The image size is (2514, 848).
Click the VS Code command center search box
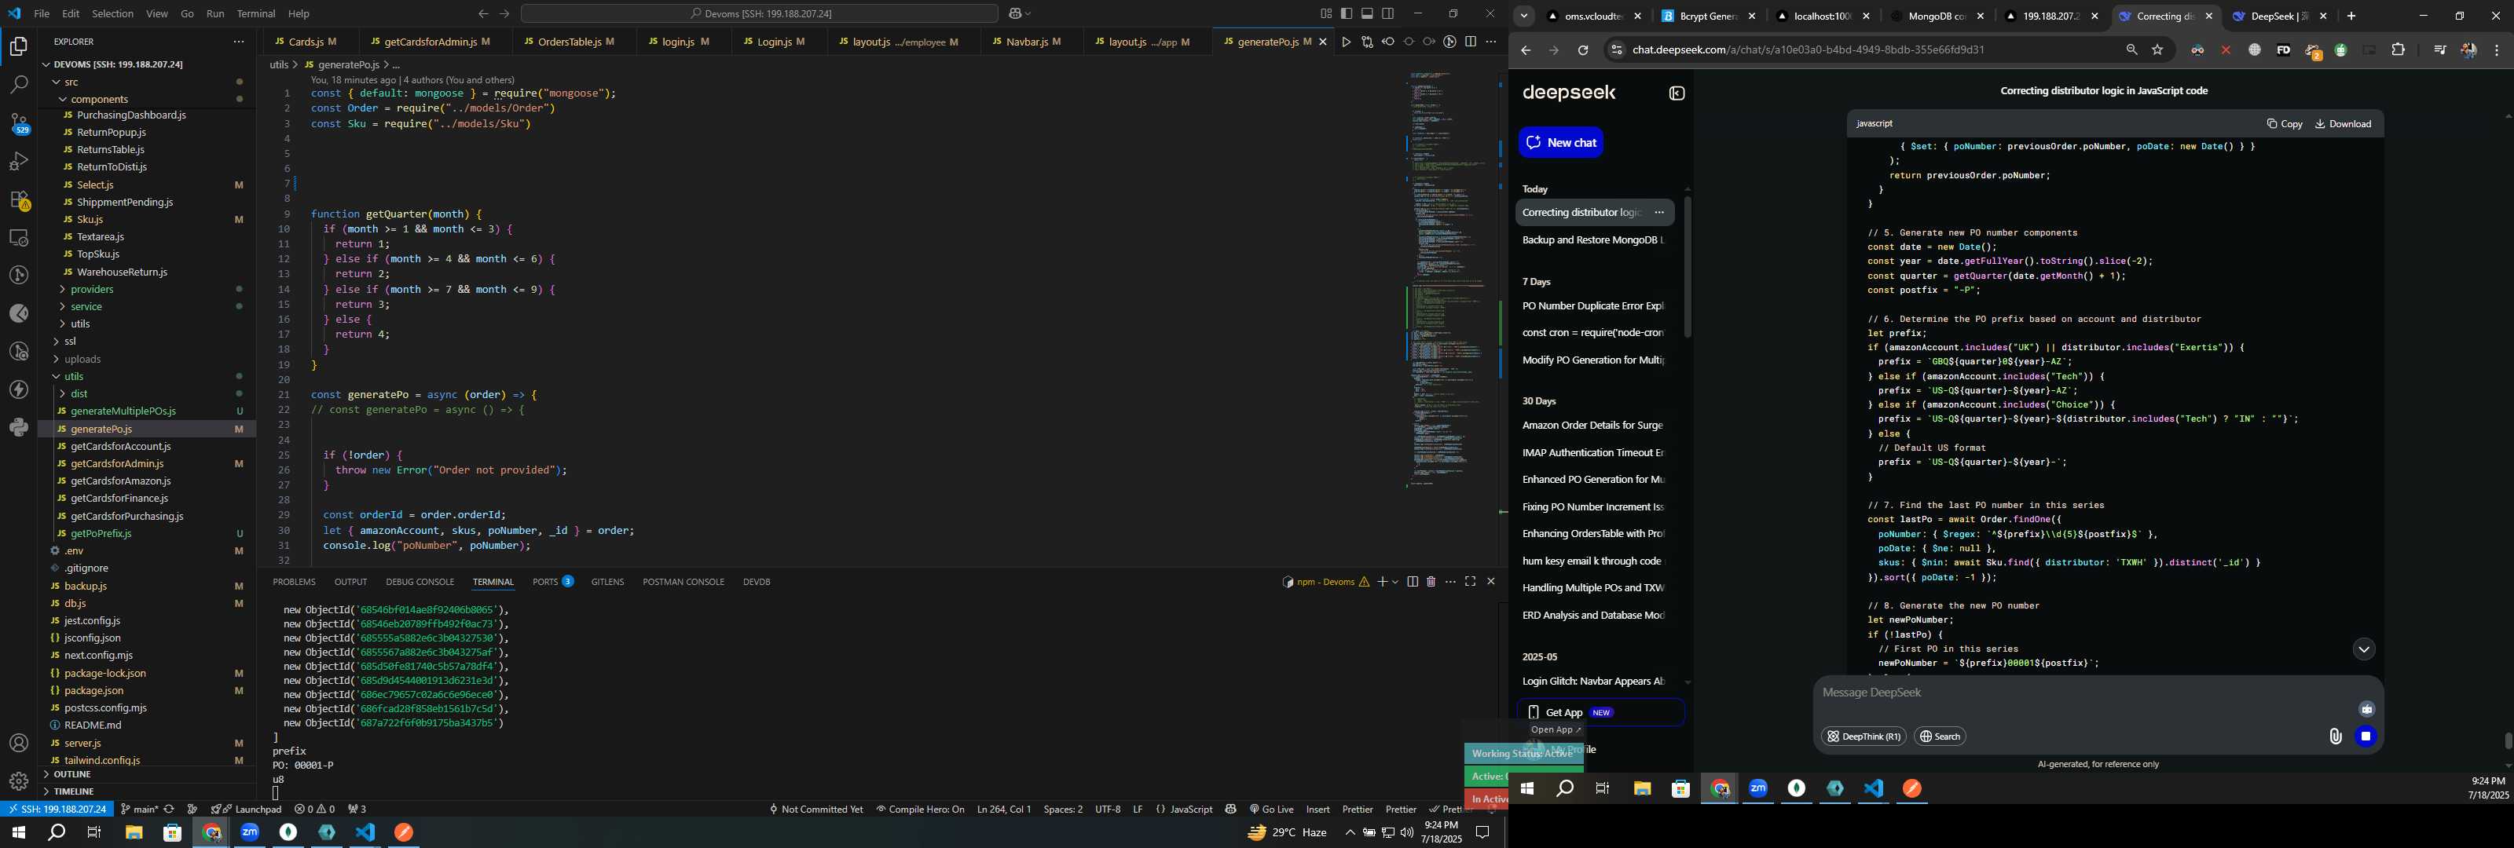click(x=759, y=13)
